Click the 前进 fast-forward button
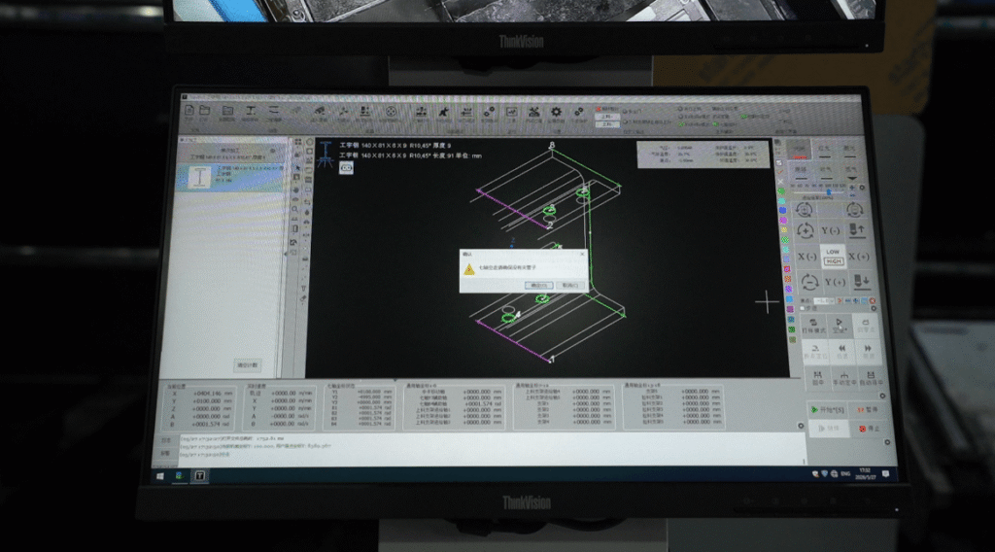The width and height of the screenshot is (995, 552). pyautogui.click(x=868, y=351)
